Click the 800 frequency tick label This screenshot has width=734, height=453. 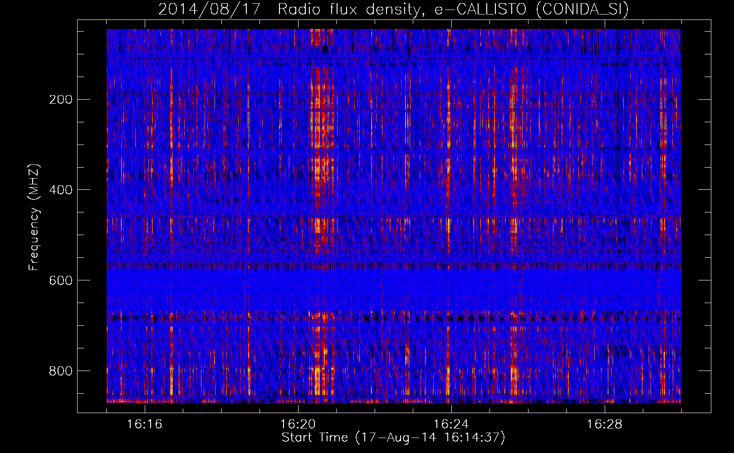pos(61,371)
